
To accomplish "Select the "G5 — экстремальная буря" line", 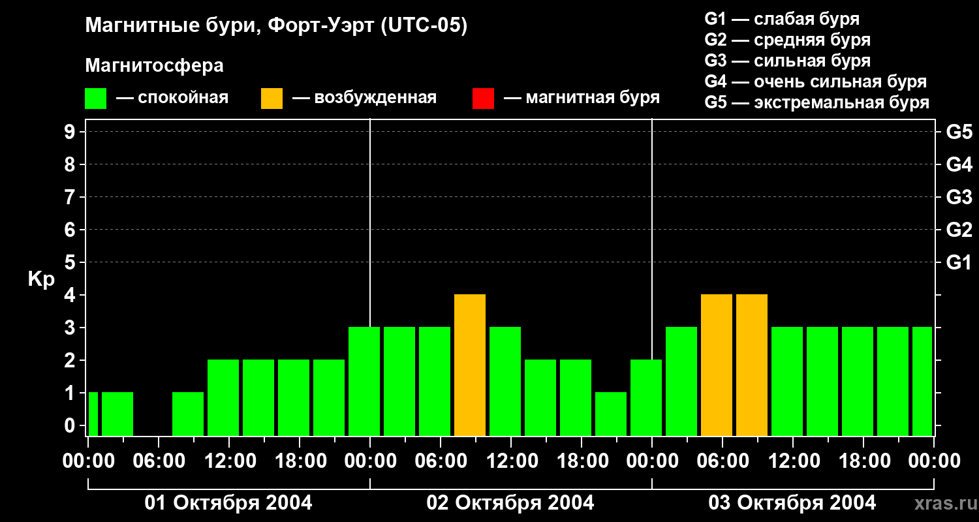I will point(817,102).
